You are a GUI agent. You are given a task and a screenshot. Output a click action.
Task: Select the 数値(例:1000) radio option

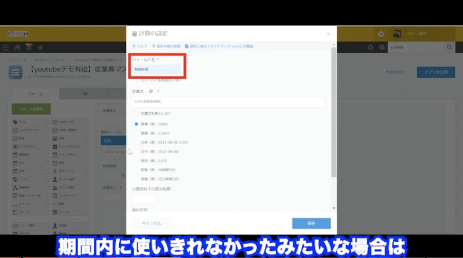point(136,124)
